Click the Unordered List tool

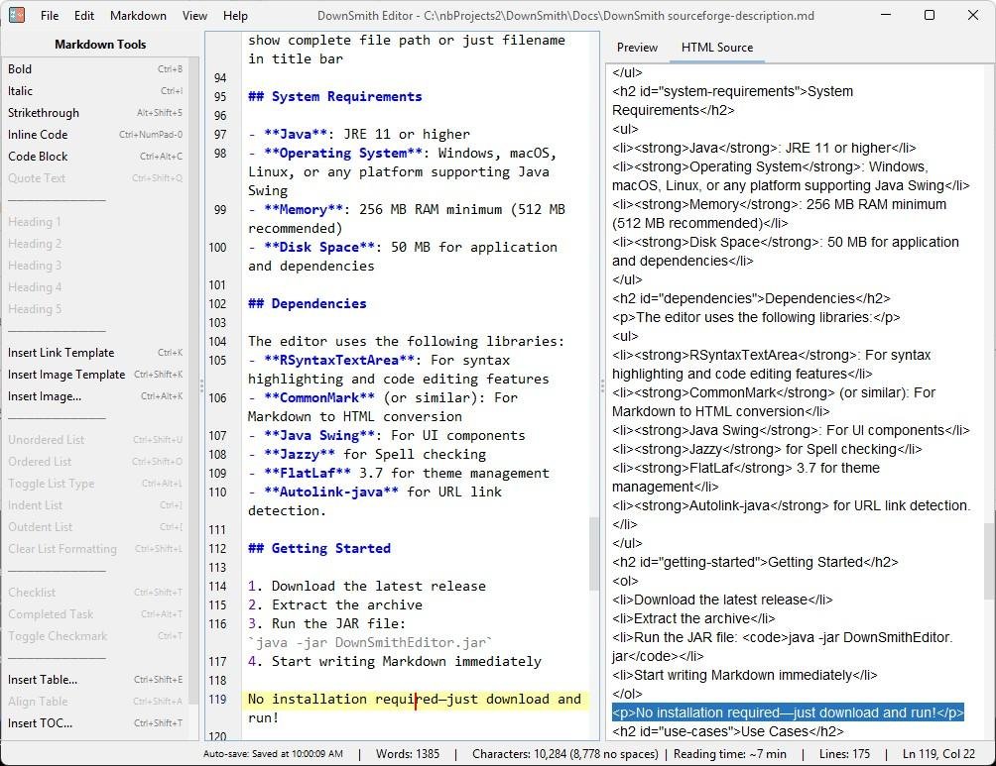[x=95, y=439]
